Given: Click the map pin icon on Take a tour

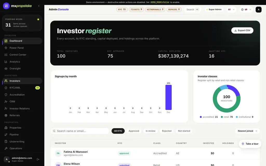Looking at the screenshot, I should point(243,144).
